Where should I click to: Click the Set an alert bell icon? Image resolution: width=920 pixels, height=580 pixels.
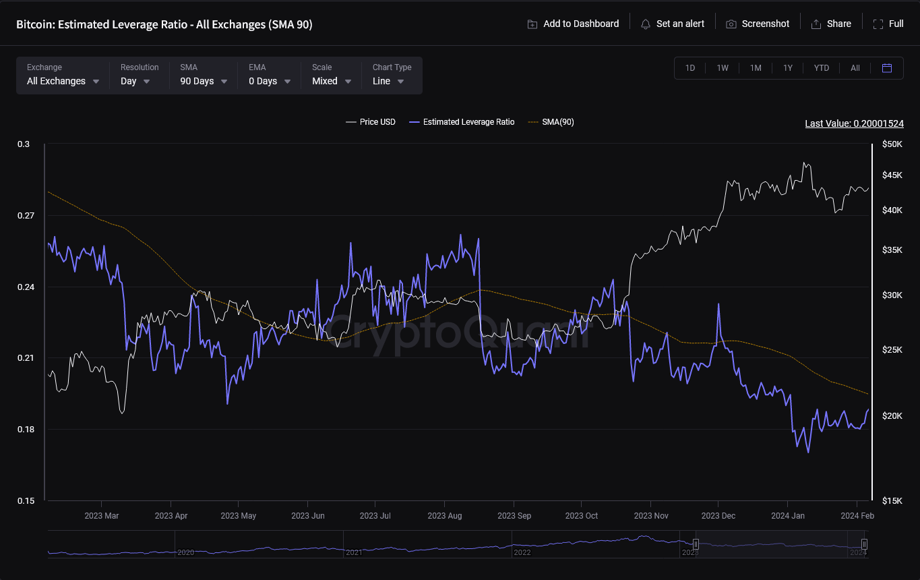pos(646,24)
